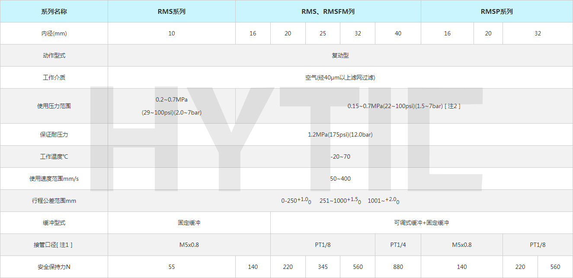The image size is (573, 278).
Task: Select the 1.2MPa(175psi)(12.0bar) value
Action: point(340,134)
